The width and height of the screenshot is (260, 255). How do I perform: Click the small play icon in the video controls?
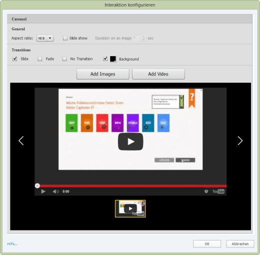pos(43,191)
